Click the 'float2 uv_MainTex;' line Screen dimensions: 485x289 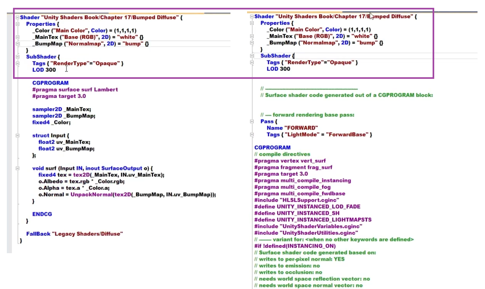64,142
